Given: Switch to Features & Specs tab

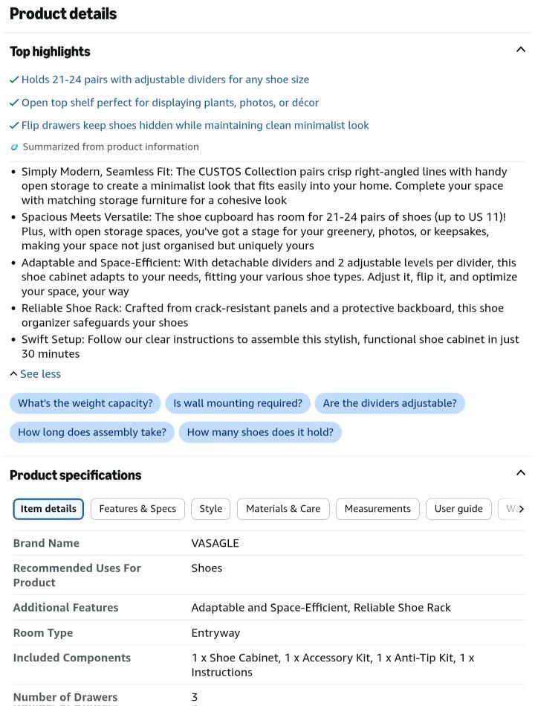Looking at the screenshot, I should click(137, 509).
